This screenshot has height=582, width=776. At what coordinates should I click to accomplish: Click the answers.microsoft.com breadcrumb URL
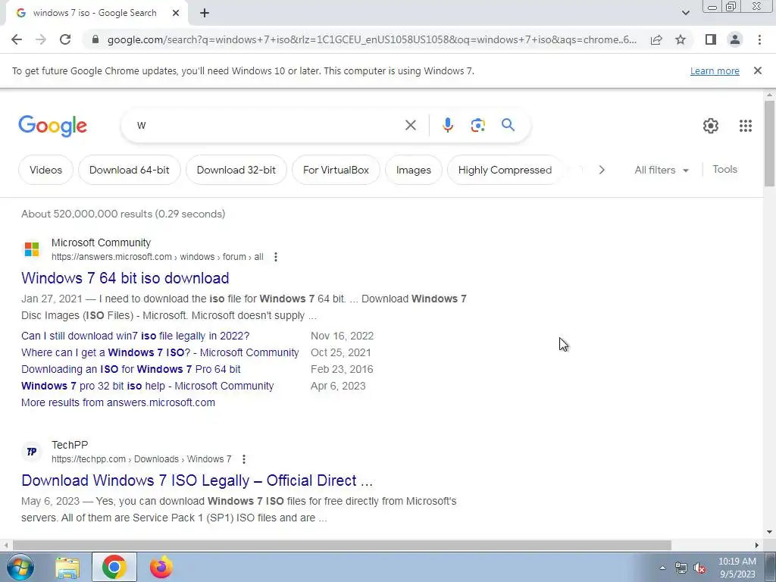click(158, 257)
